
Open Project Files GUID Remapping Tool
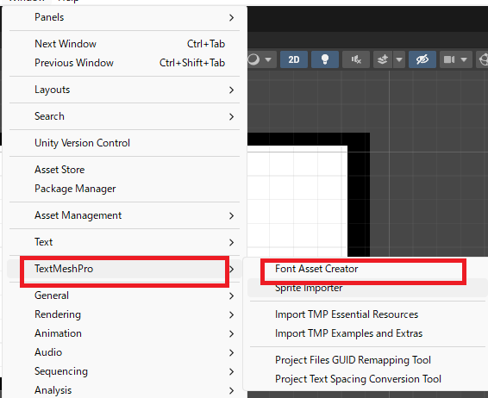pyautogui.click(x=367, y=360)
